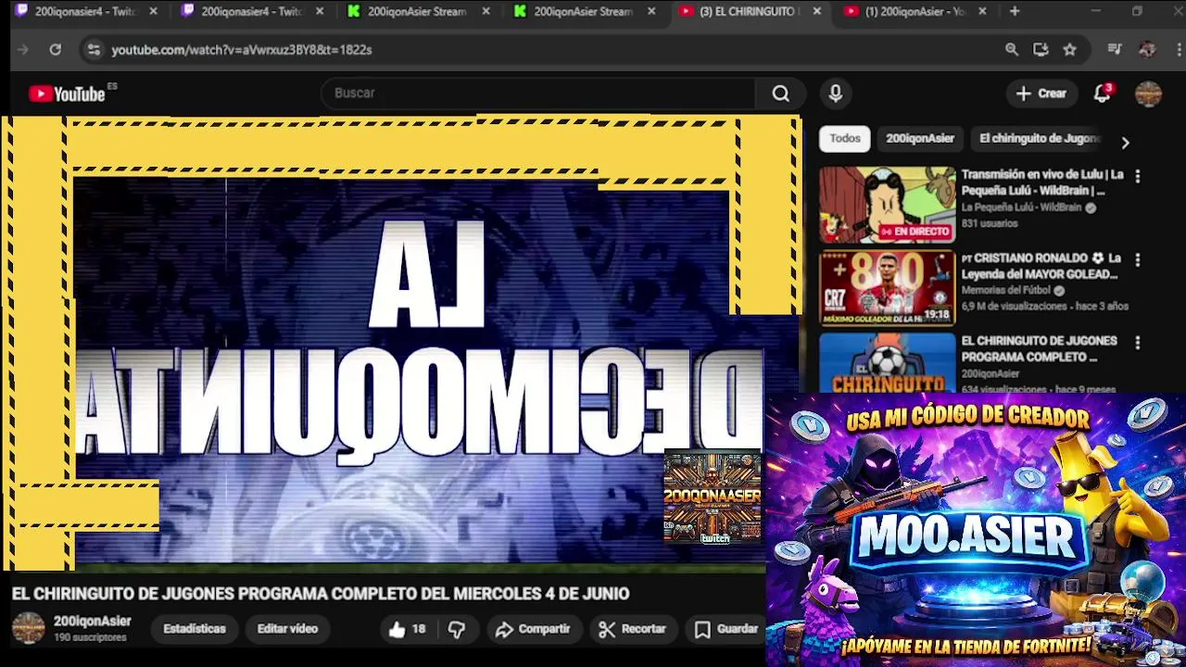Click 'La Pequeña Lulú - WildBrain' channel name
This screenshot has width=1186, height=667.
[x=1021, y=208]
